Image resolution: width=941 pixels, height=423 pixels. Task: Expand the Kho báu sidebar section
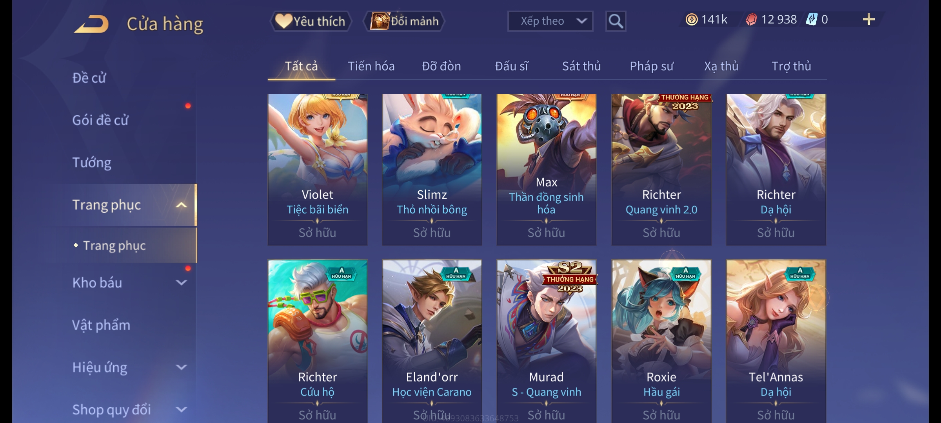coord(181,283)
